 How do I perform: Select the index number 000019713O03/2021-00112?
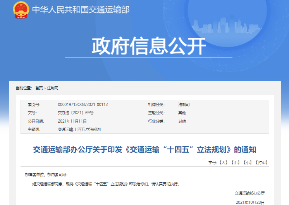tap(83, 105)
